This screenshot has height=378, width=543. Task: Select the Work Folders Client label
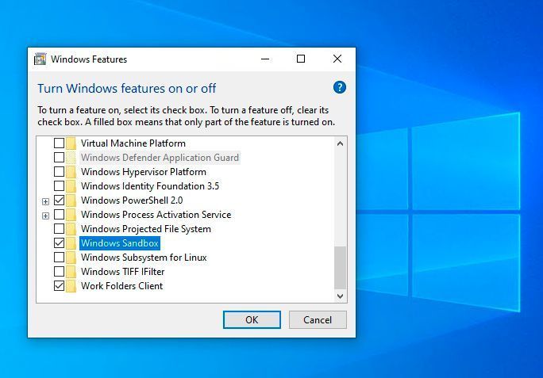pyautogui.click(x=121, y=286)
